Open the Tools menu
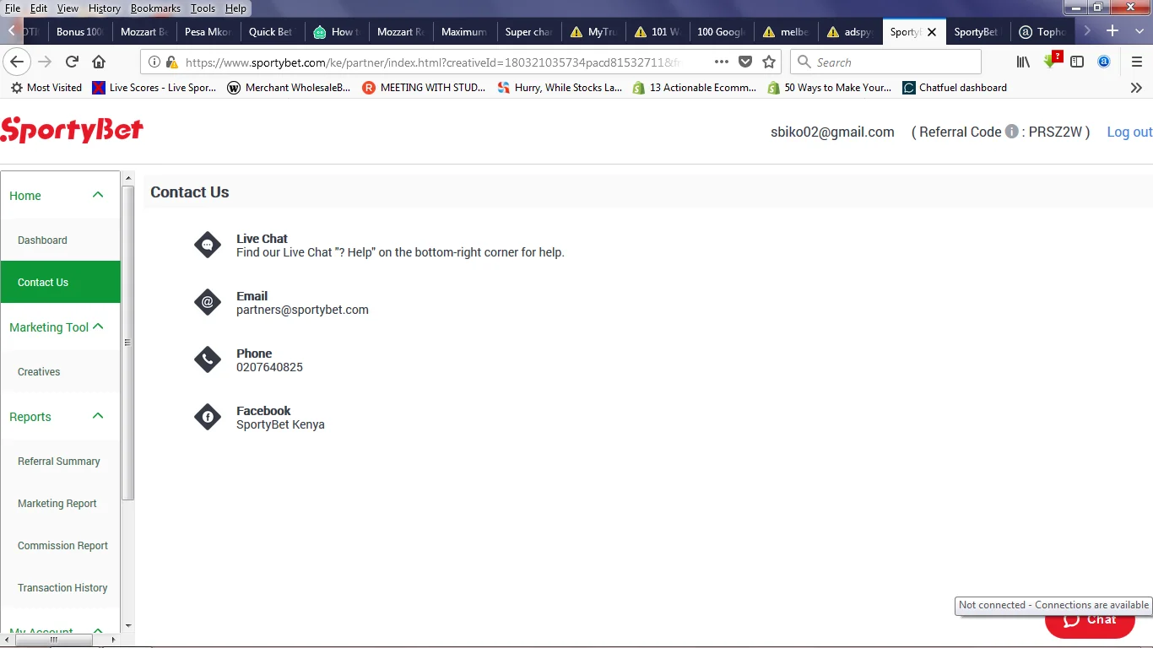The image size is (1153, 648). 203,8
